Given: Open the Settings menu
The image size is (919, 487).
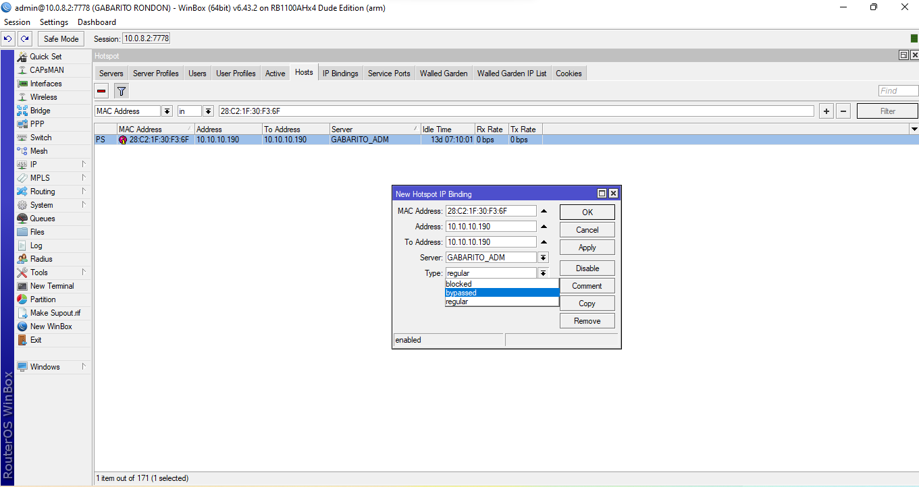Looking at the screenshot, I should click(x=54, y=22).
